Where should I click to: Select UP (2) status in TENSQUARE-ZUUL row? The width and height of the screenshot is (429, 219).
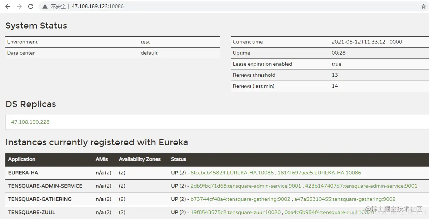click(x=179, y=212)
